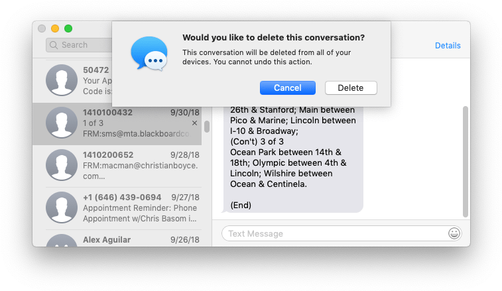Open the +1 (646) 439-0694 conversation

tap(117, 208)
